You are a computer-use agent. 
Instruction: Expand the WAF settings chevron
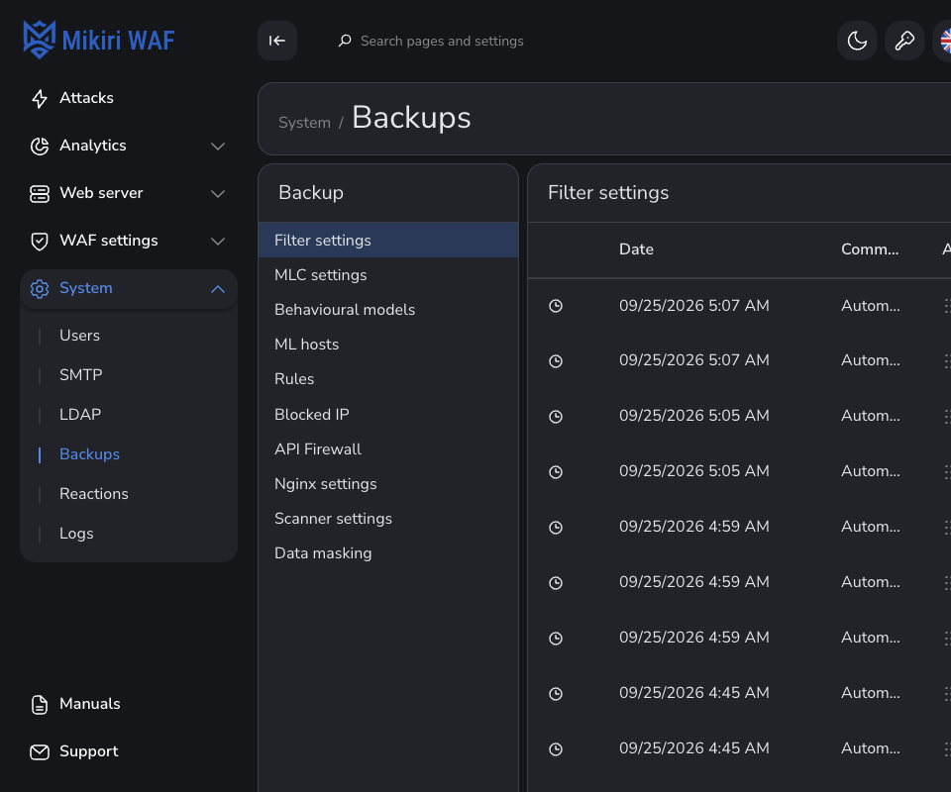point(218,242)
